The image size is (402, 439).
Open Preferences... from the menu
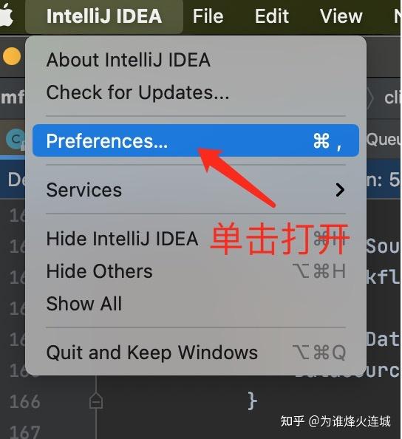tap(196, 140)
